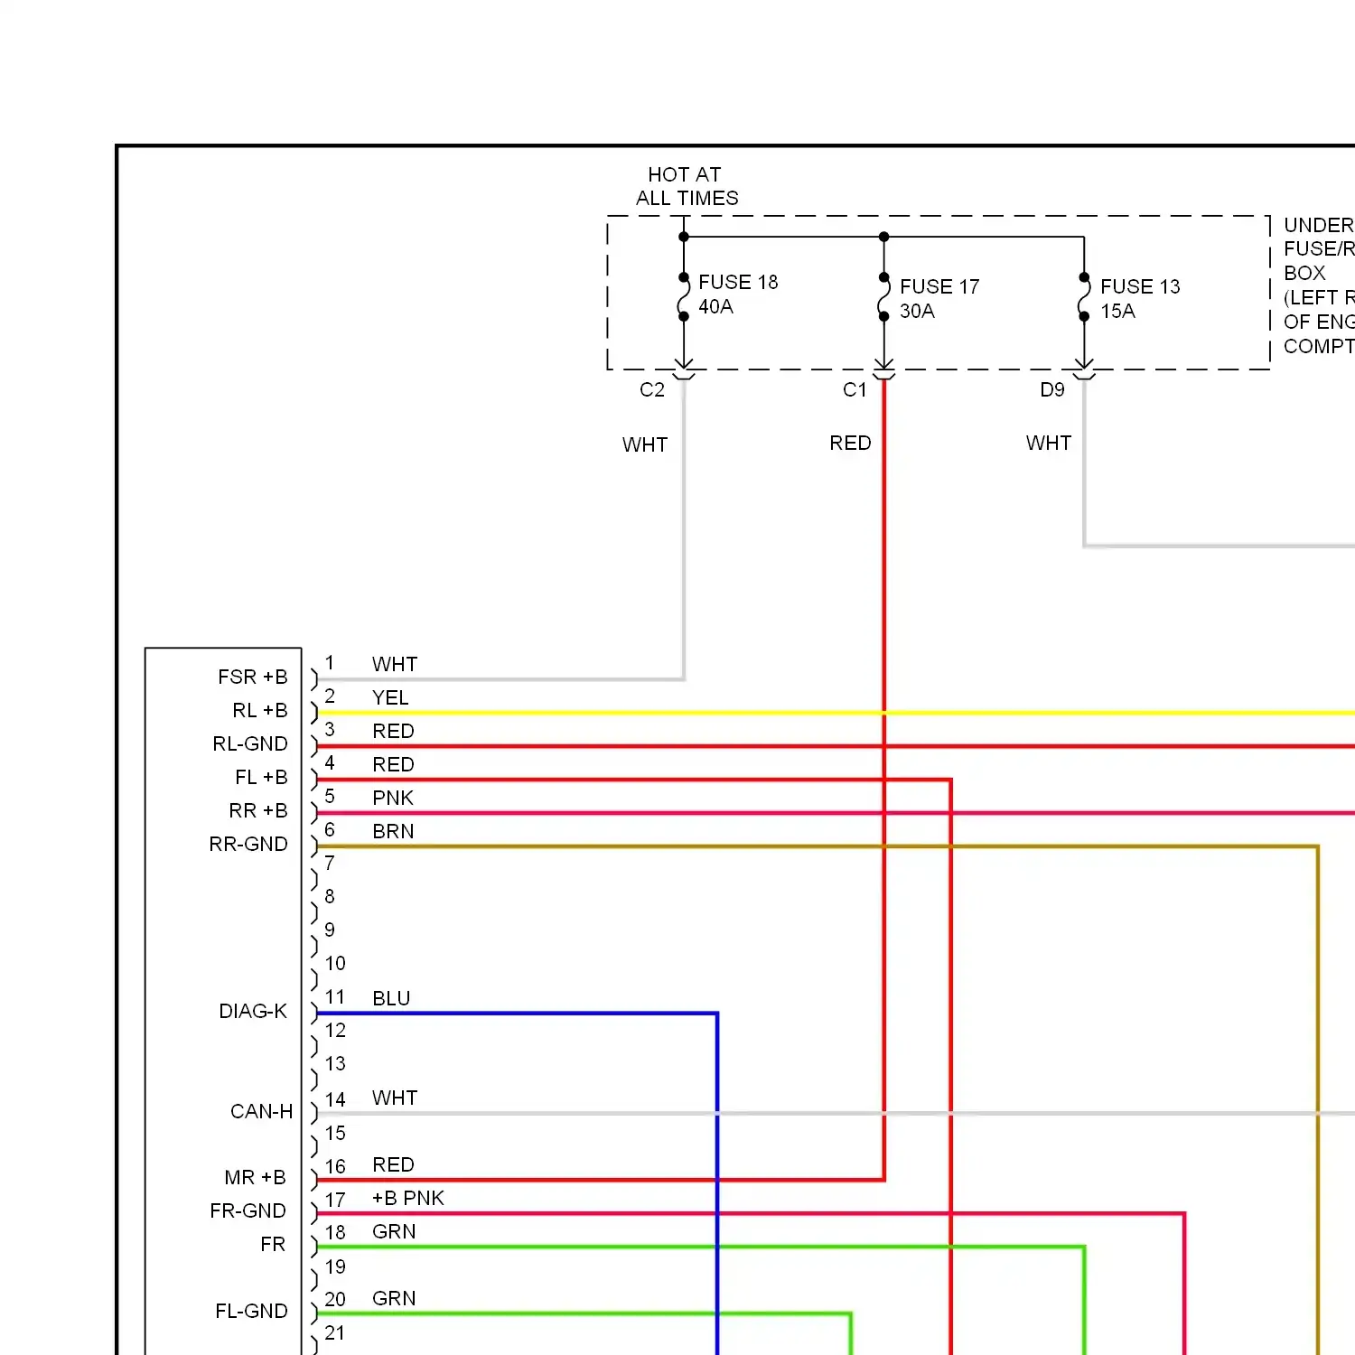Click the WHT wire label at pin 14
Viewport: 1355px width, 1355px height.
point(395,1098)
